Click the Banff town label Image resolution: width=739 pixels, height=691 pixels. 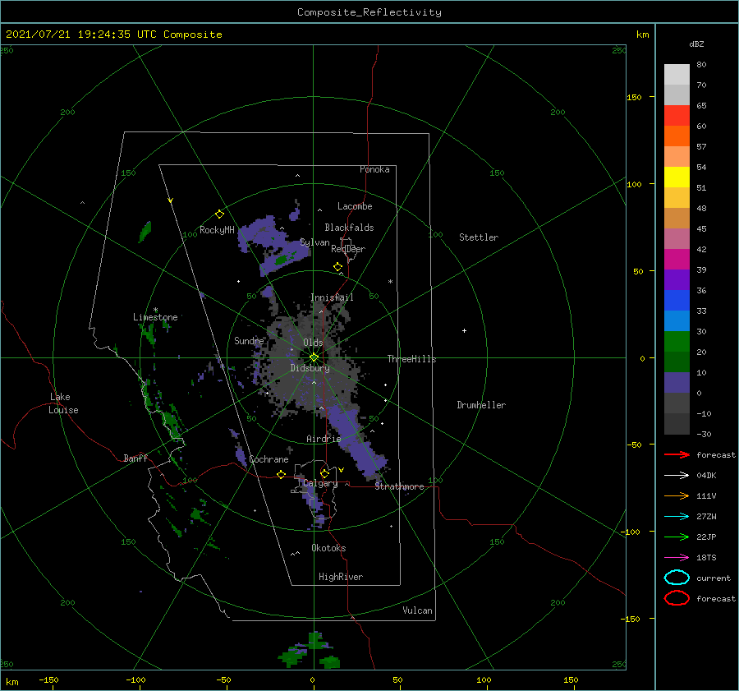coord(135,458)
